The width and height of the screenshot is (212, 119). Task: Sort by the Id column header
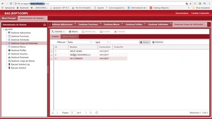coord(61,47)
